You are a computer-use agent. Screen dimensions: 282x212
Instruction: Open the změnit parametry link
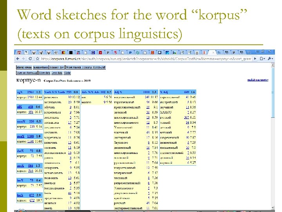[x=258, y=80]
